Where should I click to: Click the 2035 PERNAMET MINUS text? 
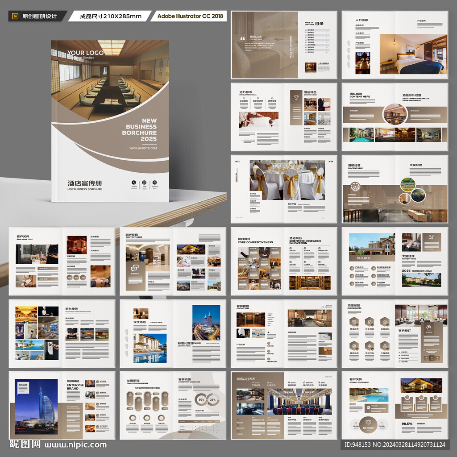(x=416, y=271)
